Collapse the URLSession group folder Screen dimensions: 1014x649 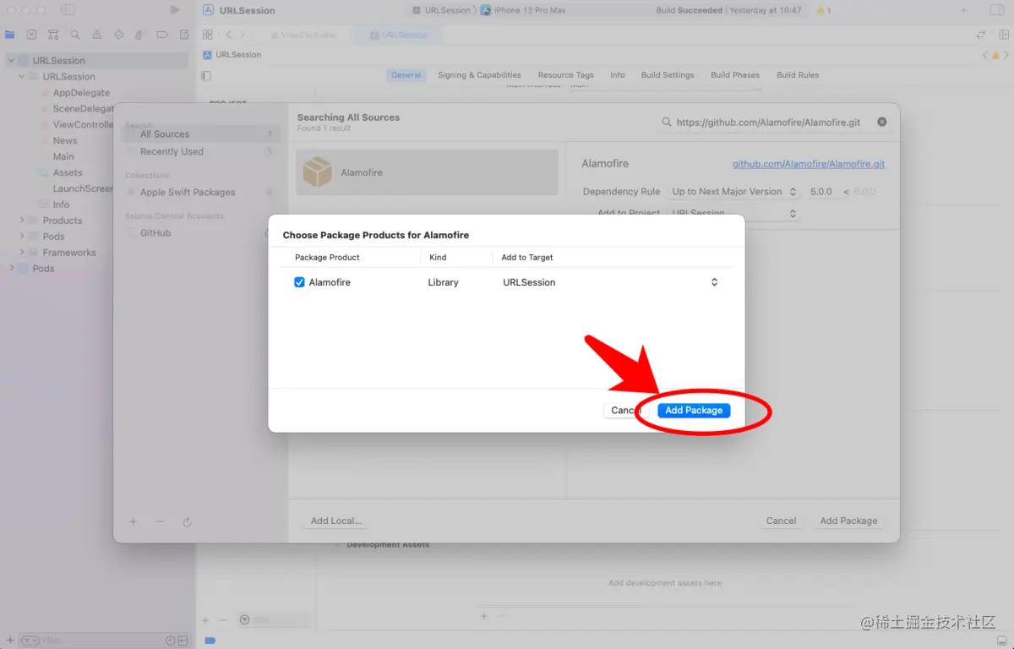point(22,77)
